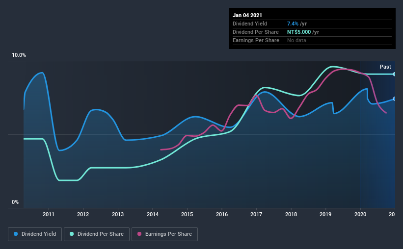Click the 2014 x-axis label
This screenshot has width=403, height=249.
click(152, 214)
